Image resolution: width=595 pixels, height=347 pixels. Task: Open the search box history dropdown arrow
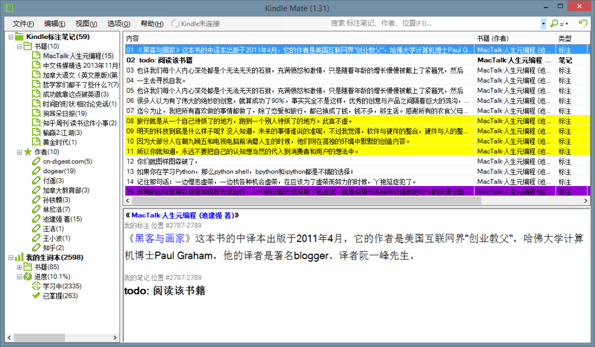(543, 23)
